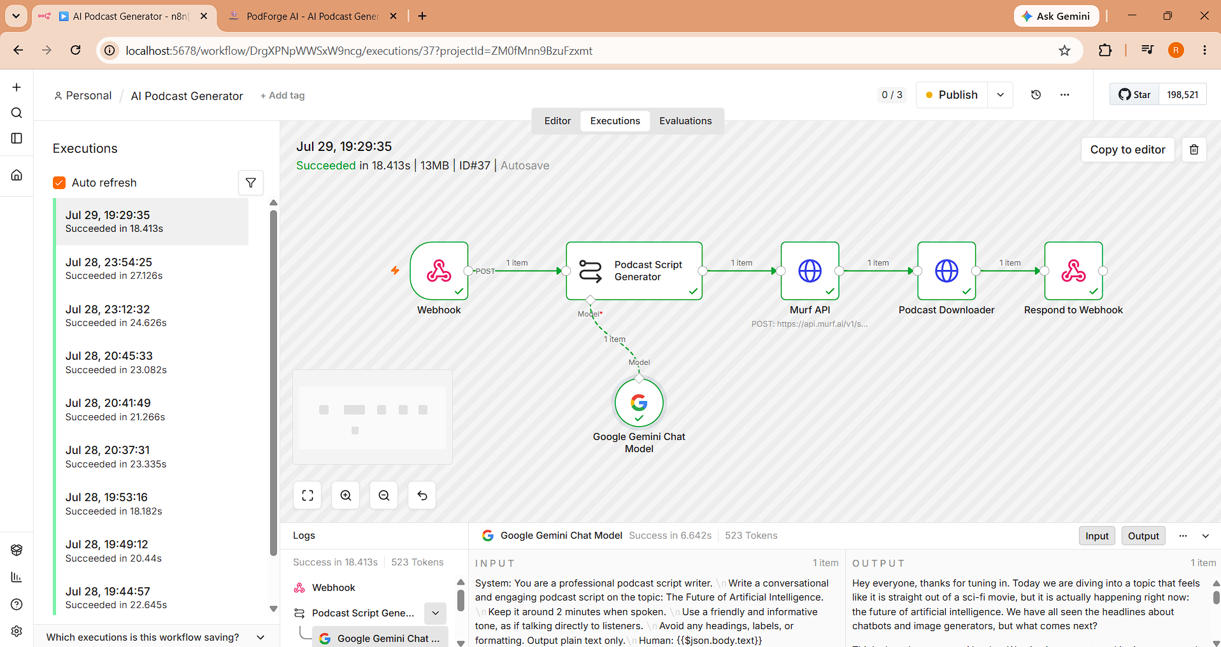The height and width of the screenshot is (647, 1221).
Task: Open the cube templates icon in sidebar
Action: click(x=17, y=550)
